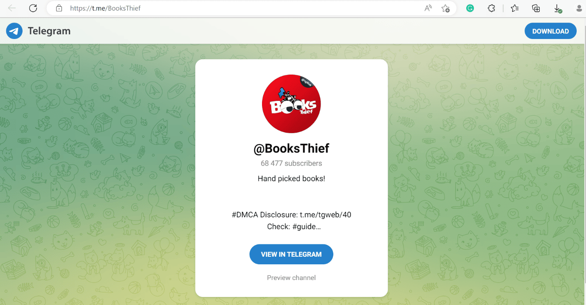The width and height of the screenshot is (586, 305).
Task: Reload the BooksThief page
Action: [x=33, y=8]
